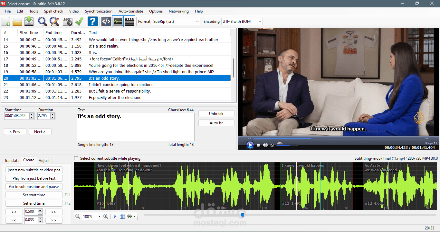This screenshot has height=232, width=440.
Task: Toggle the video player display icon
Action: [x=129, y=22]
